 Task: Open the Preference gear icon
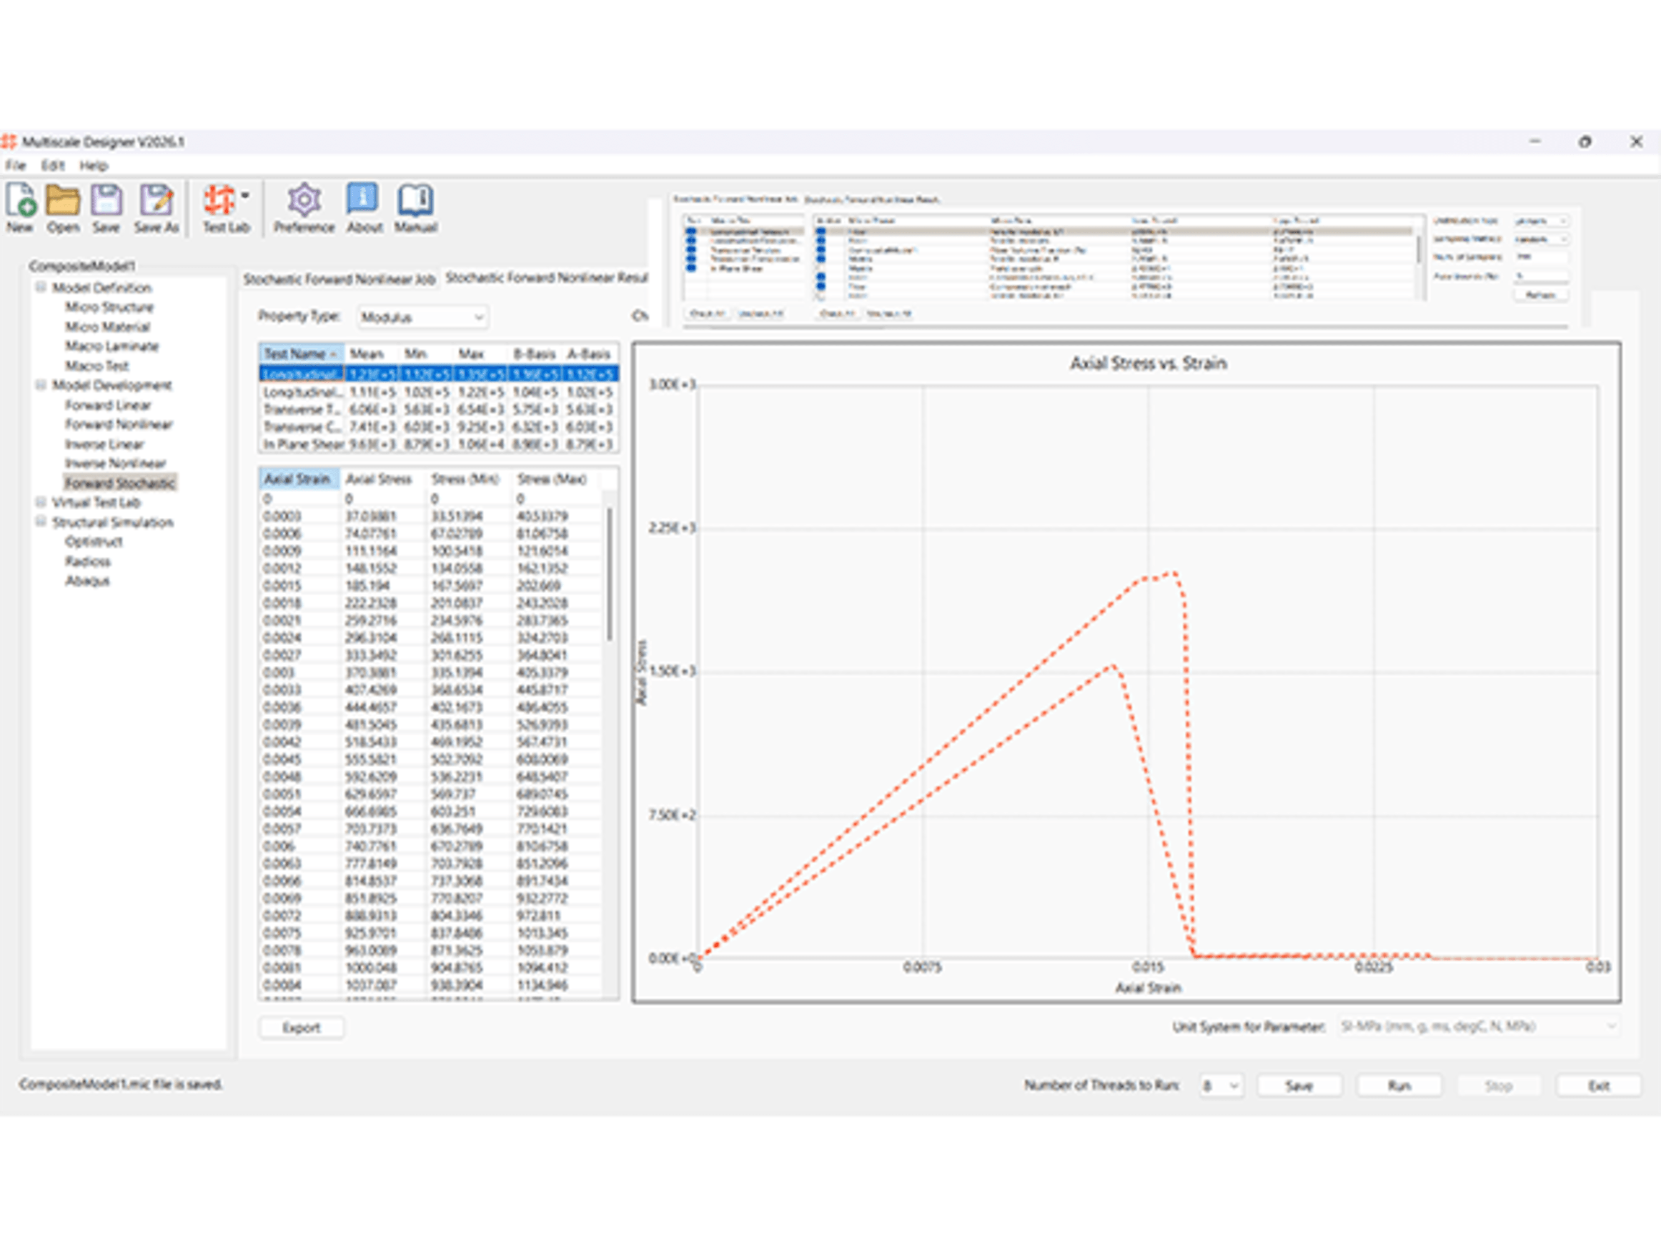pyautogui.click(x=304, y=200)
